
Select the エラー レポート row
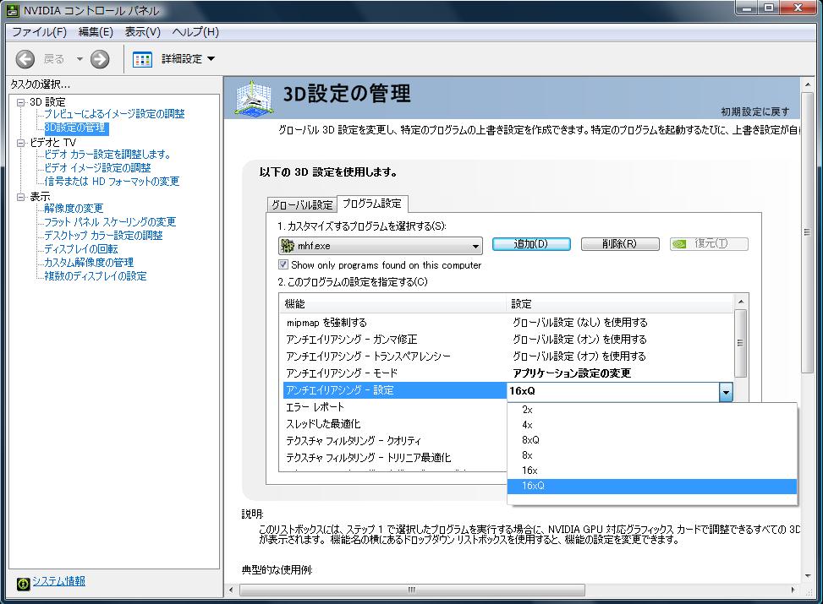(395, 407)
